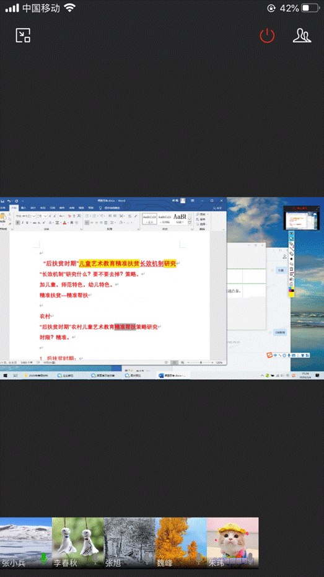Select the highlighted Home tab in the Word ribbon
324x577 pixels.
tap(14, 208)
